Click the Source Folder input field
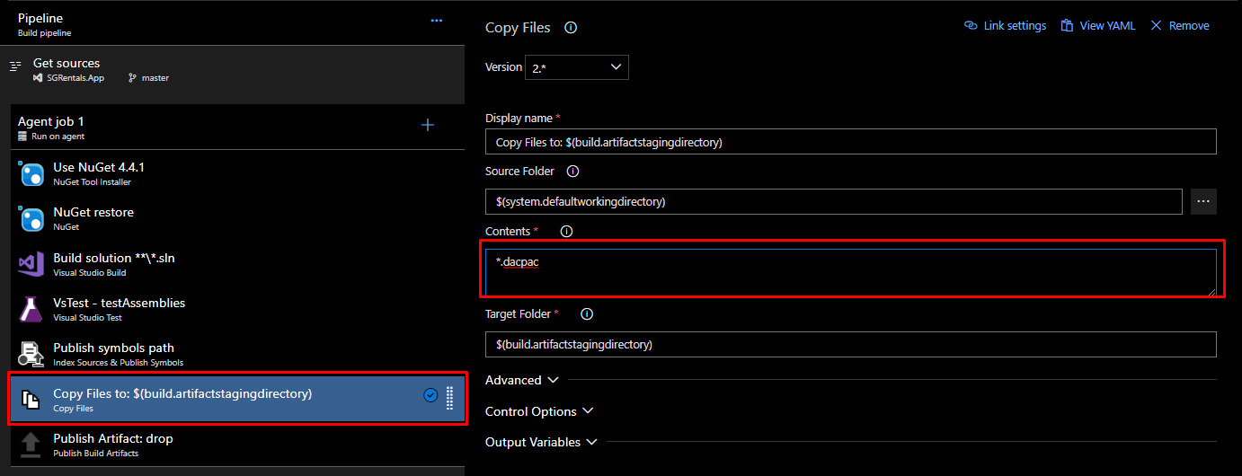This screenshot has height=476, width=1242. tap(834, 201)
